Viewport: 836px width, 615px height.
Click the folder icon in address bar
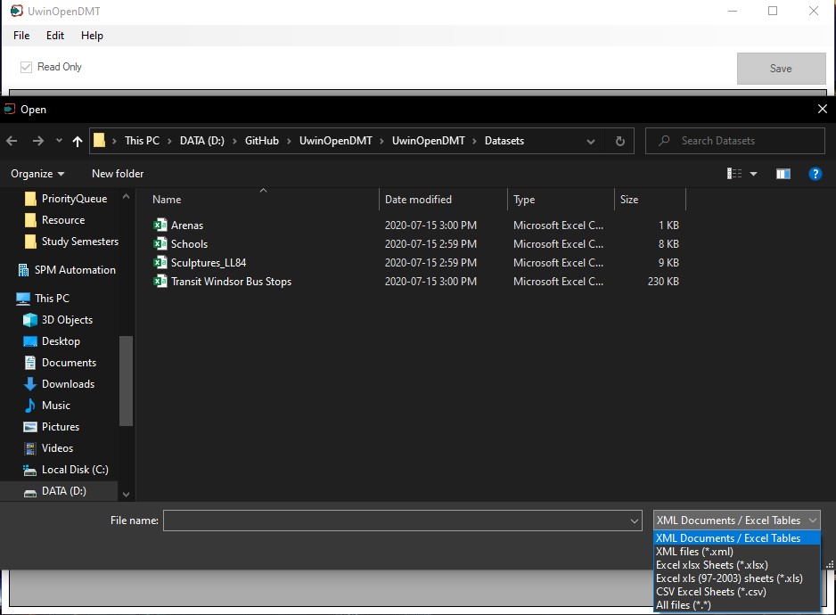(x=99, y=141)
